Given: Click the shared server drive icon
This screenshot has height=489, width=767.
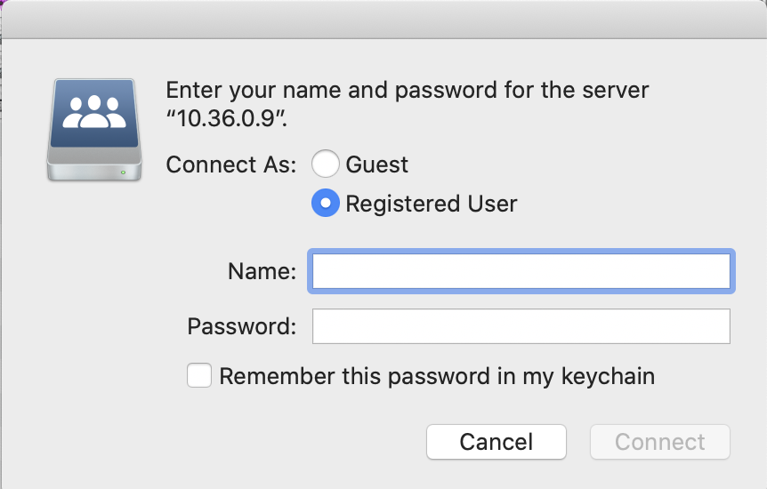Looking at the screenshot, I should point(93,129).
